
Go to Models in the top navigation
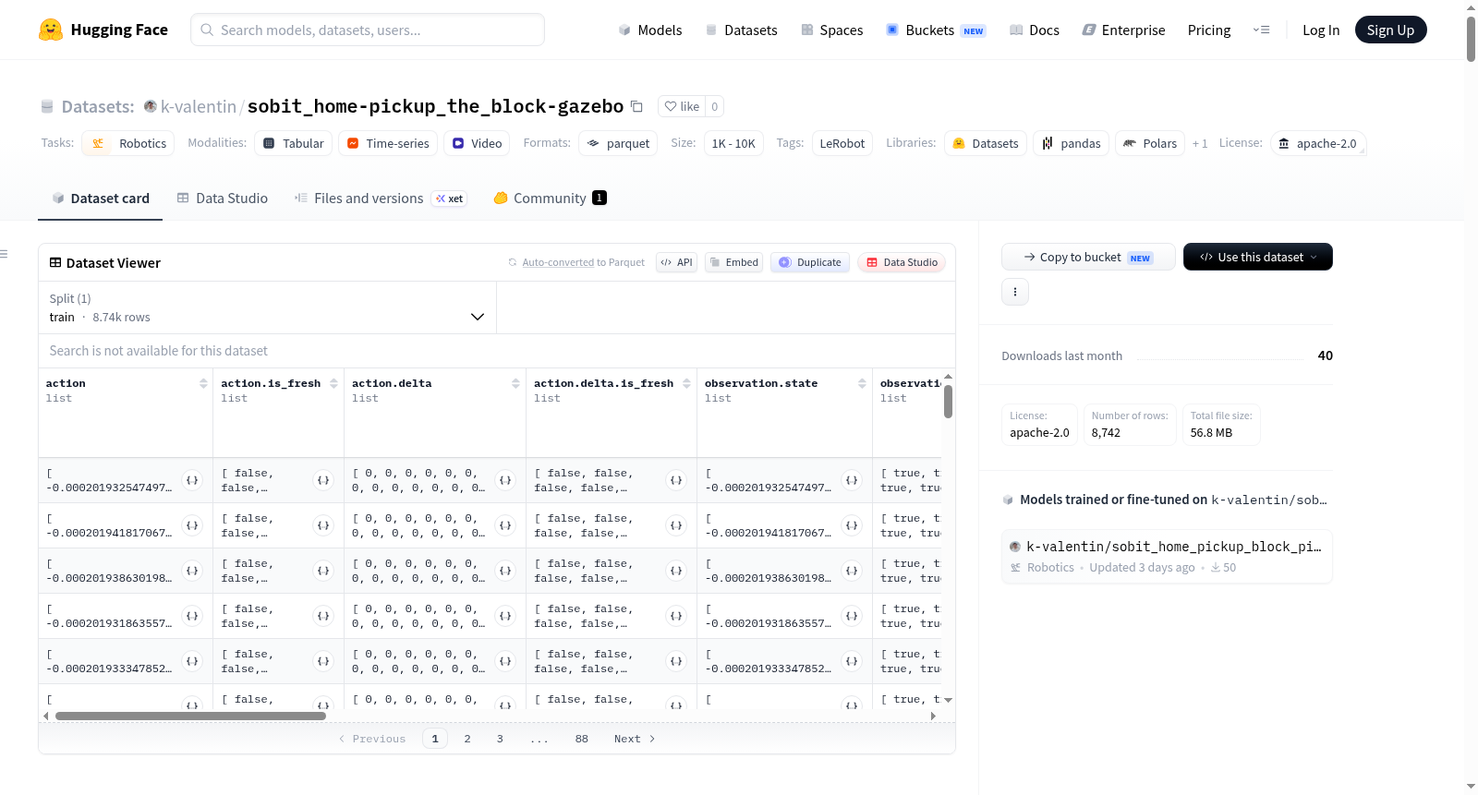click(650, 30)
